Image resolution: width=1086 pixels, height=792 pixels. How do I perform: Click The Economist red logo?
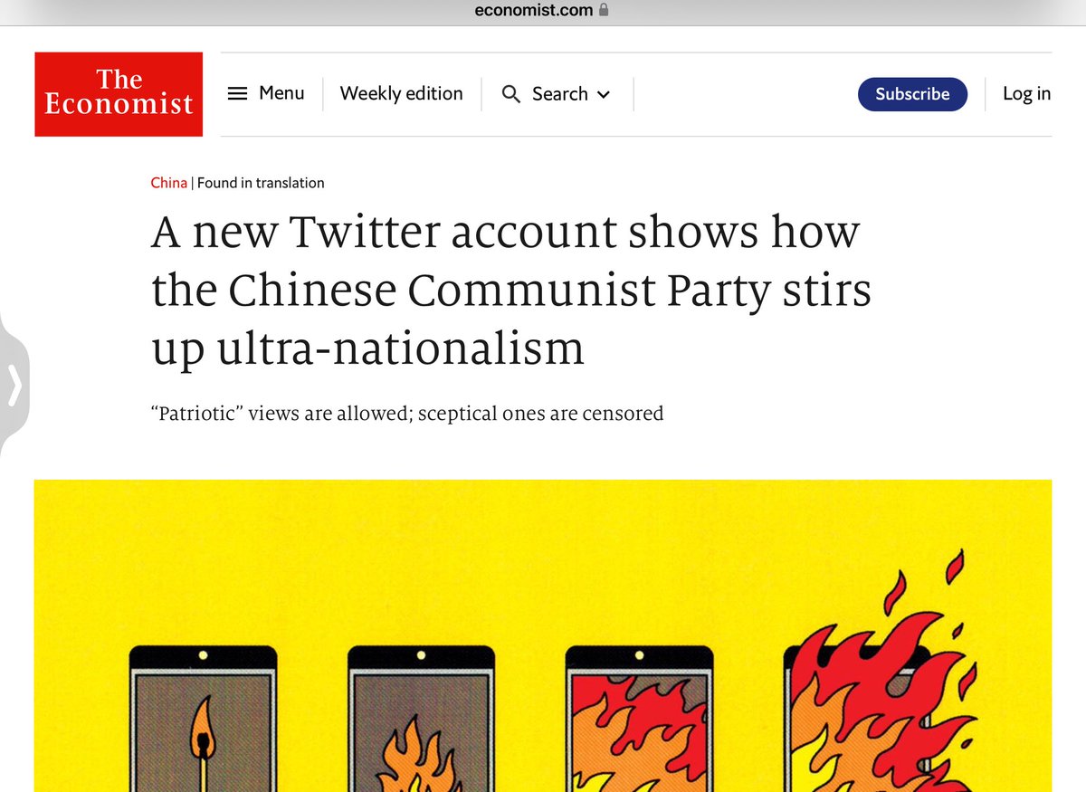click(x=119, y=94)
